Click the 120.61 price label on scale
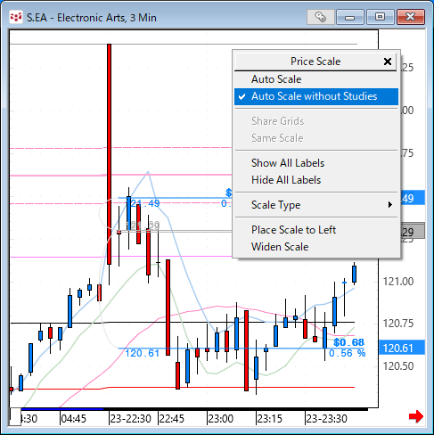This screenshot has width=434, height=435. tap(402, 348)
